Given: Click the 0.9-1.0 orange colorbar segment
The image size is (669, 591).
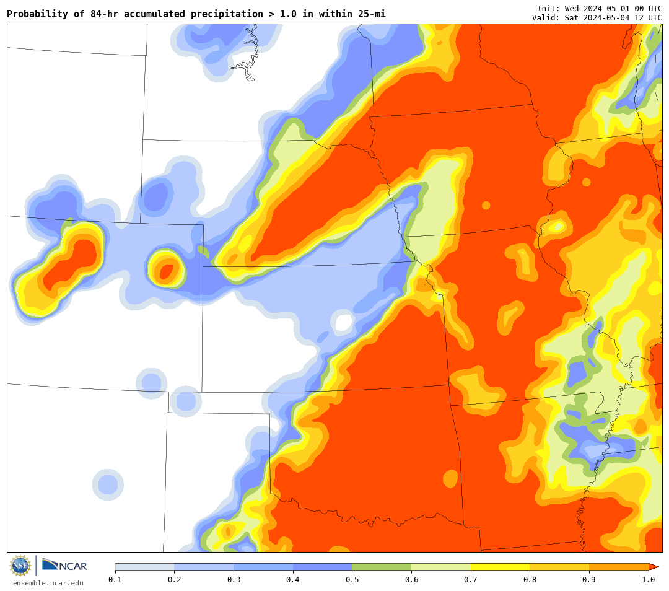Looking at the screenshot, I should [x=619, y=567].
